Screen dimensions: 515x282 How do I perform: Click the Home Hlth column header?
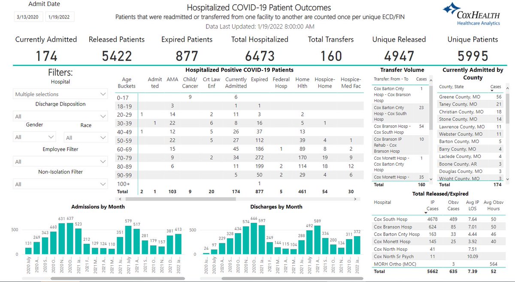(x=303, y=83)
